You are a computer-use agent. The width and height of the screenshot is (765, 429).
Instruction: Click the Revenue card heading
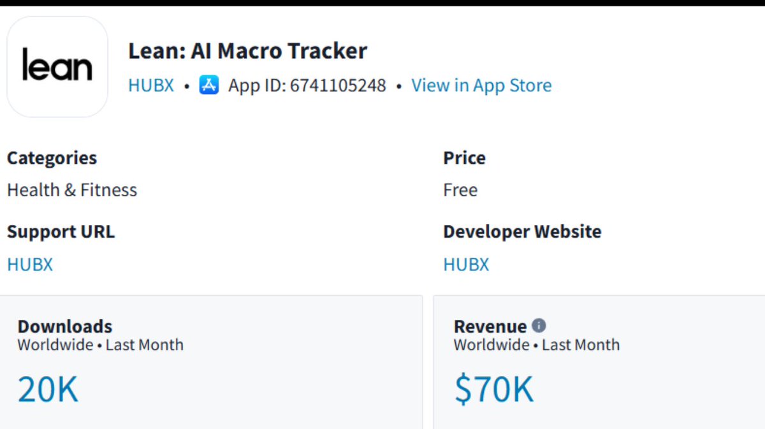click(x=490, y=326)
